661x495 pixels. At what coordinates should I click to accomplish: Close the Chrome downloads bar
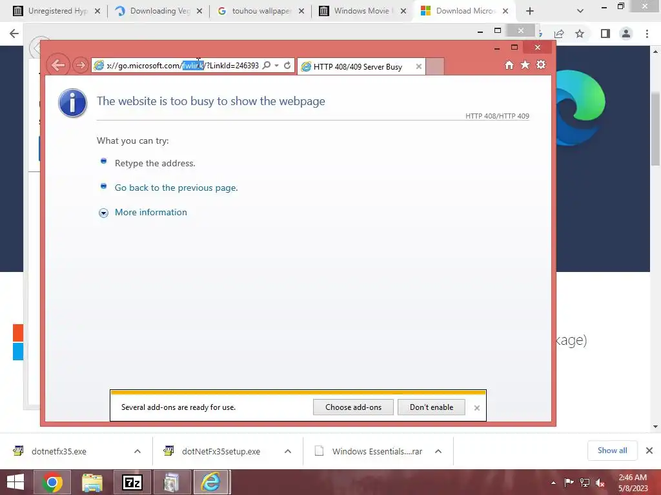point(649,451)
